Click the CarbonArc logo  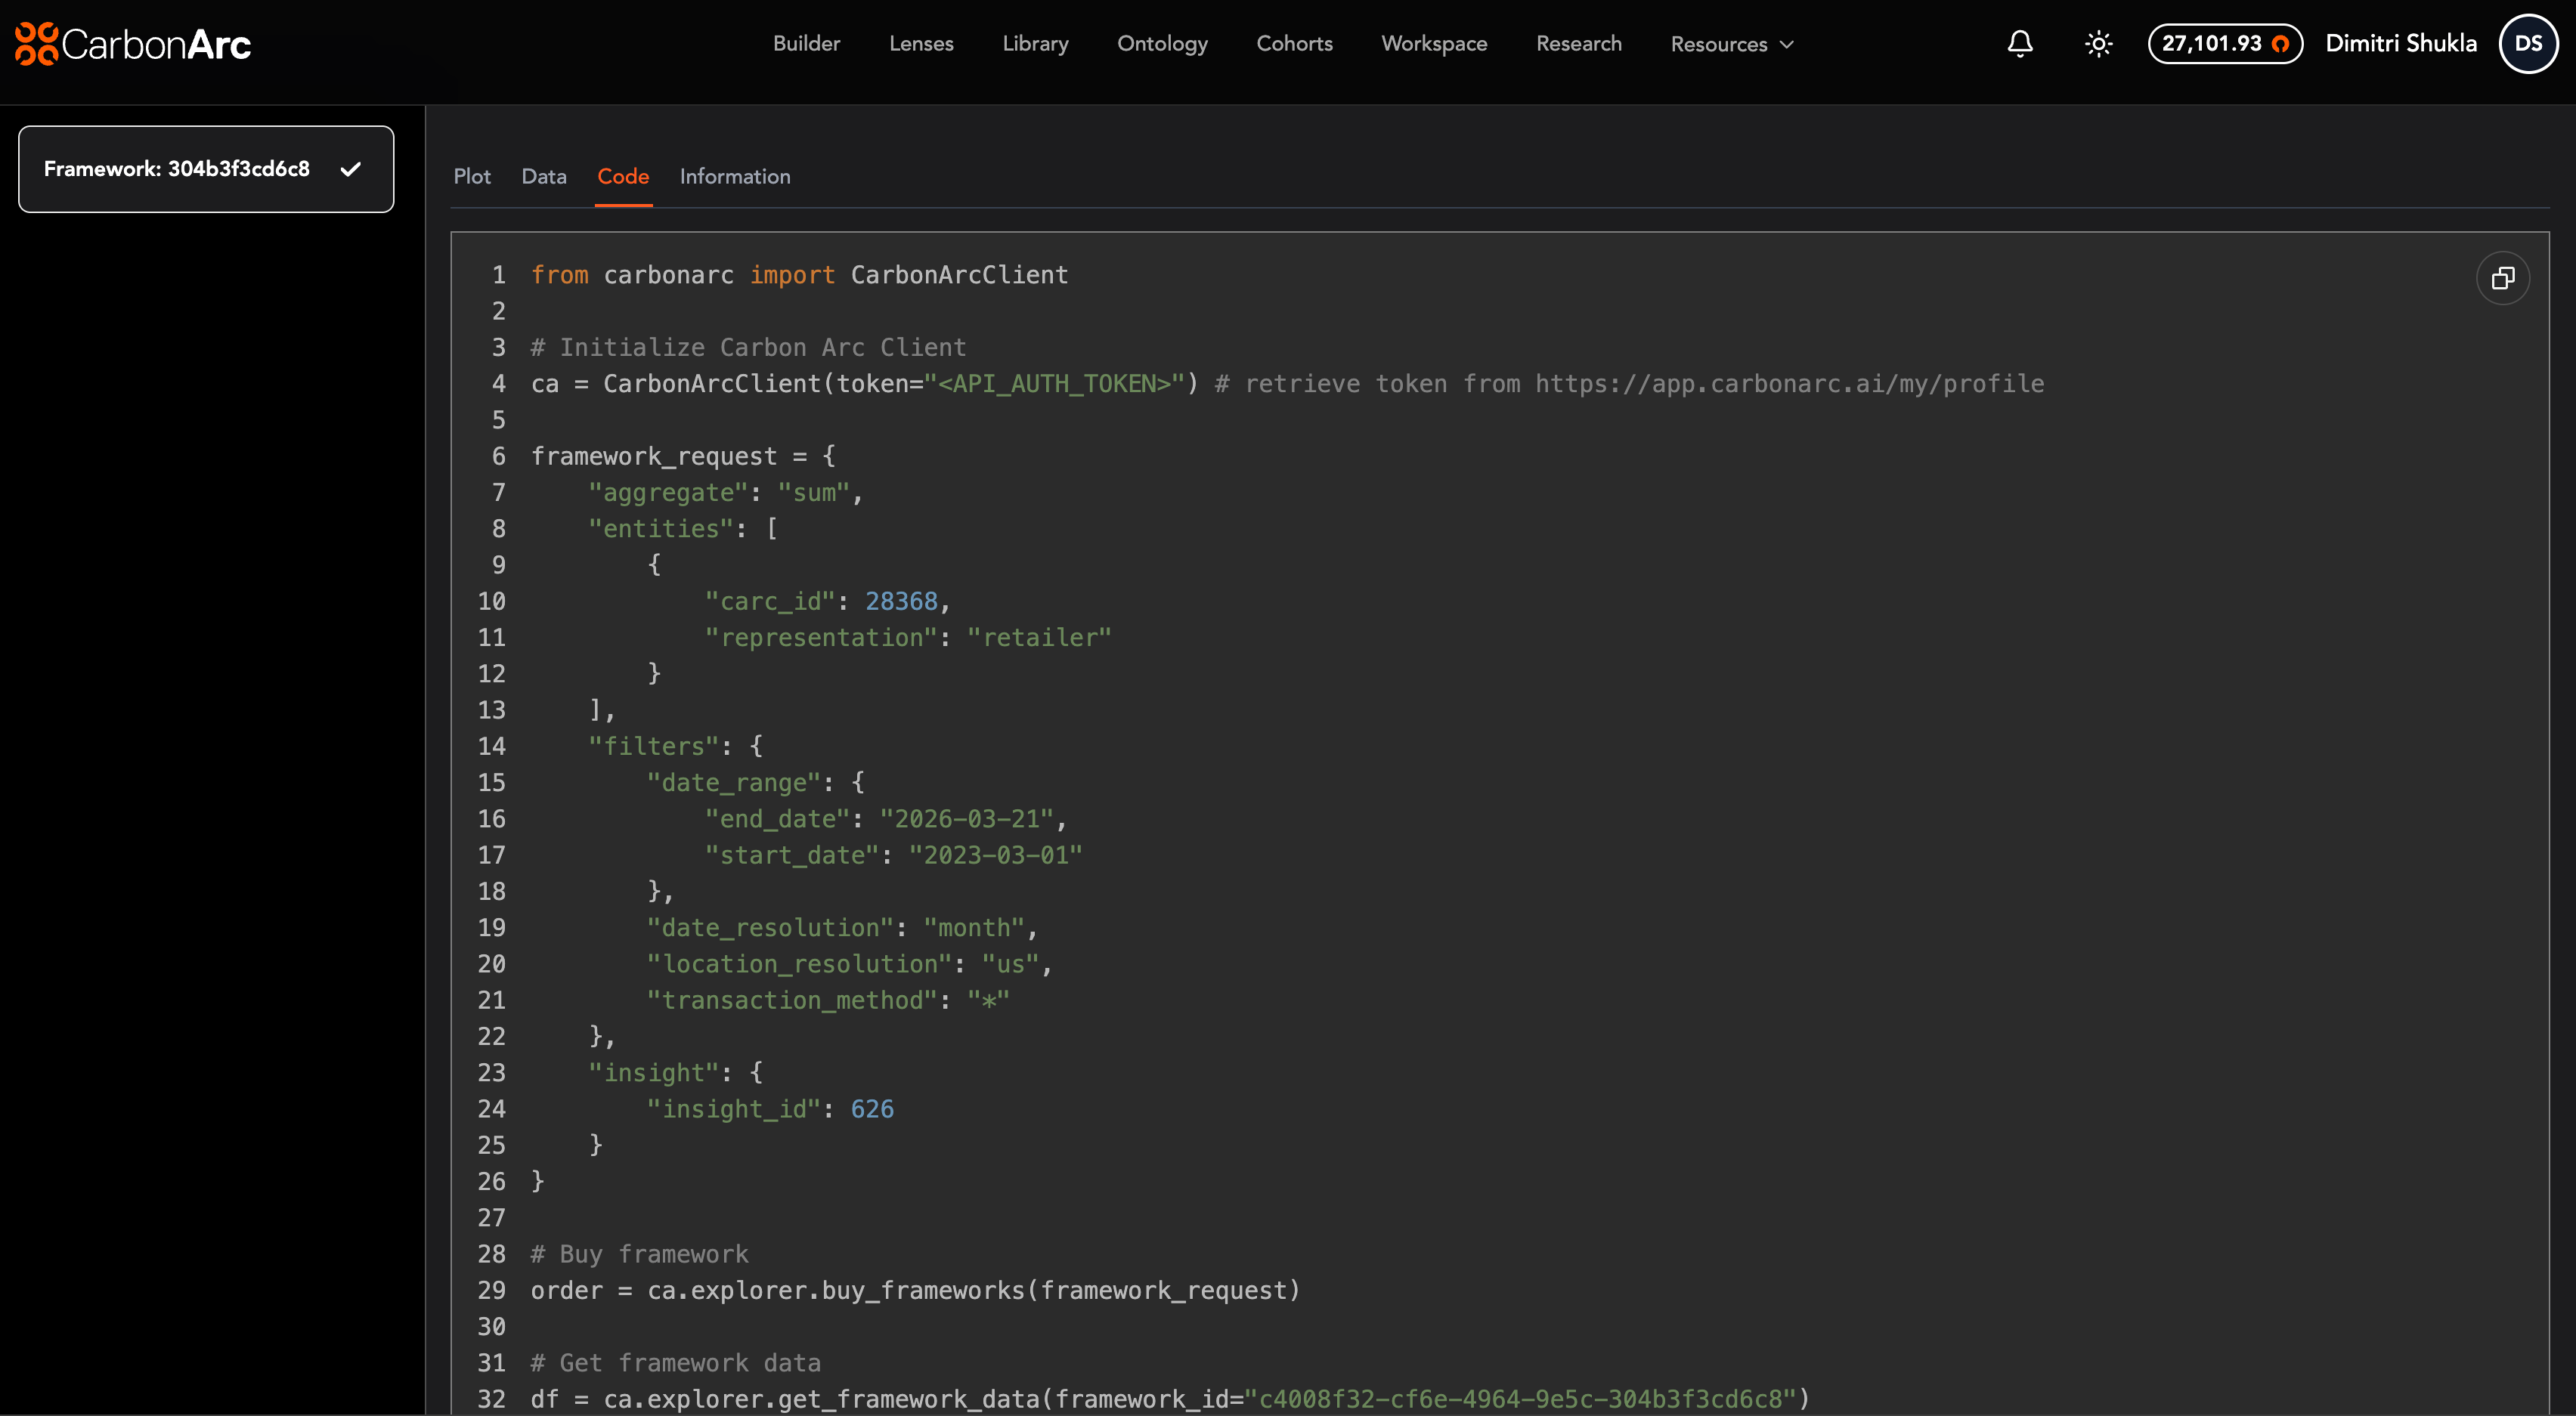pos(133,44)
